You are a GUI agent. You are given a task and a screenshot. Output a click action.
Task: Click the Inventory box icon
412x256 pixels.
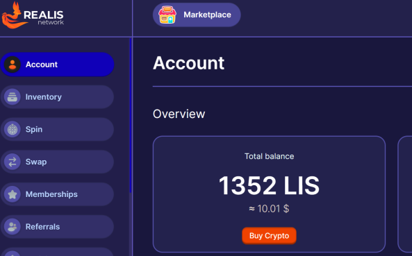pos(13,97)
